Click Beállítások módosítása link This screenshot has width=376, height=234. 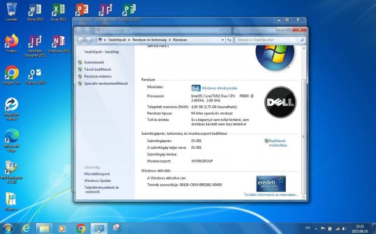[x=278, y=143]
